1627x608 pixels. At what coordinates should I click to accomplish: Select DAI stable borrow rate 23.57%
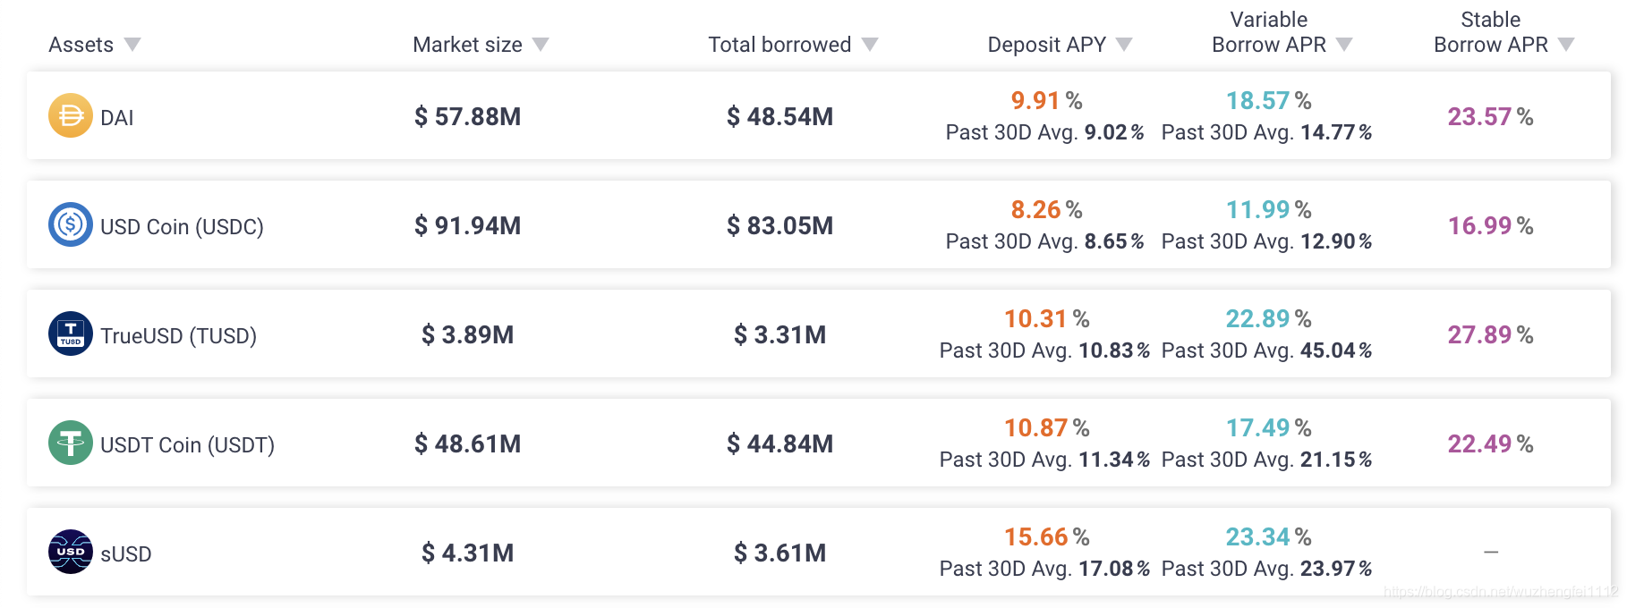click(1490, 116)
